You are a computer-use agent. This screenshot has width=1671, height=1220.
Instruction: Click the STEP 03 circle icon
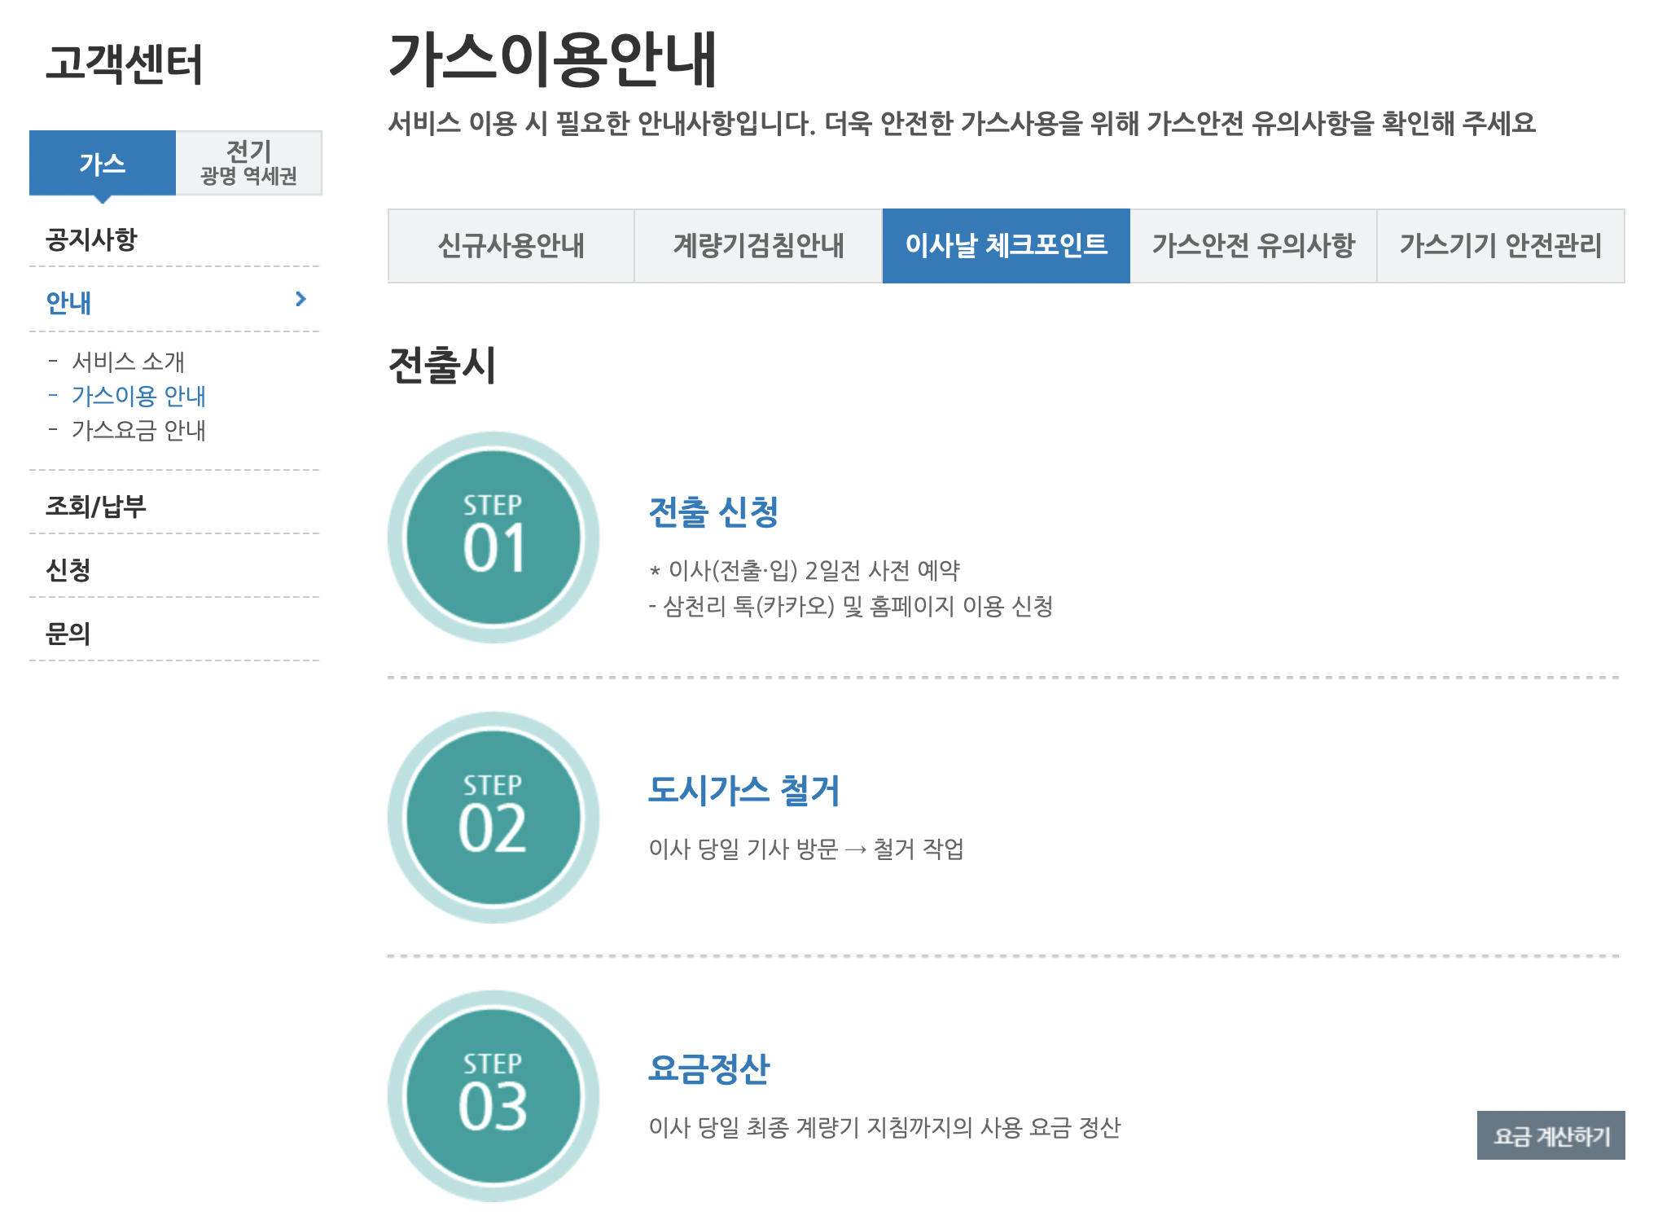click(x=493, y=1095)
